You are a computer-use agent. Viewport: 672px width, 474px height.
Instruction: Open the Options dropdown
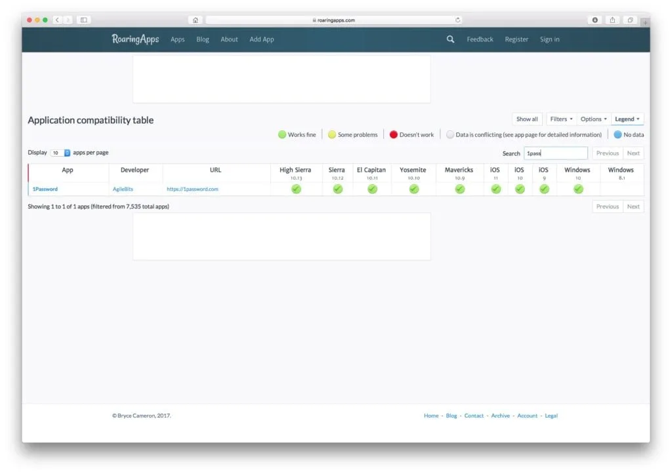(593, 119)
